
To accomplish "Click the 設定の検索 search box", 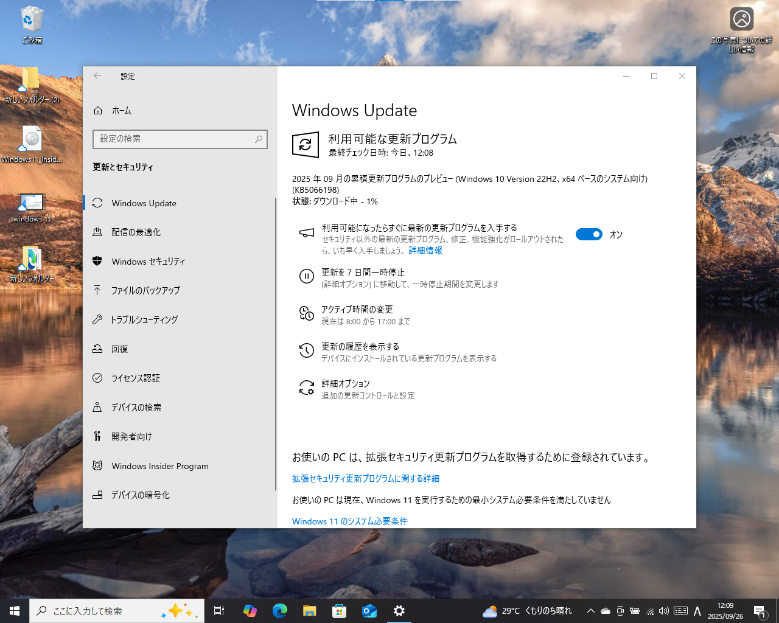I will (x=180, y=139).
